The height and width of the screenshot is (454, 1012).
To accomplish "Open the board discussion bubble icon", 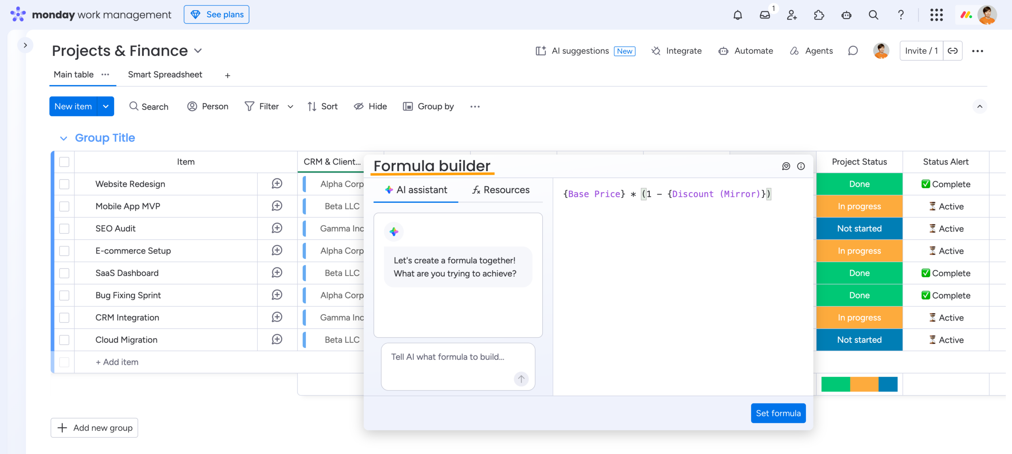I will [x=853, y=51].
